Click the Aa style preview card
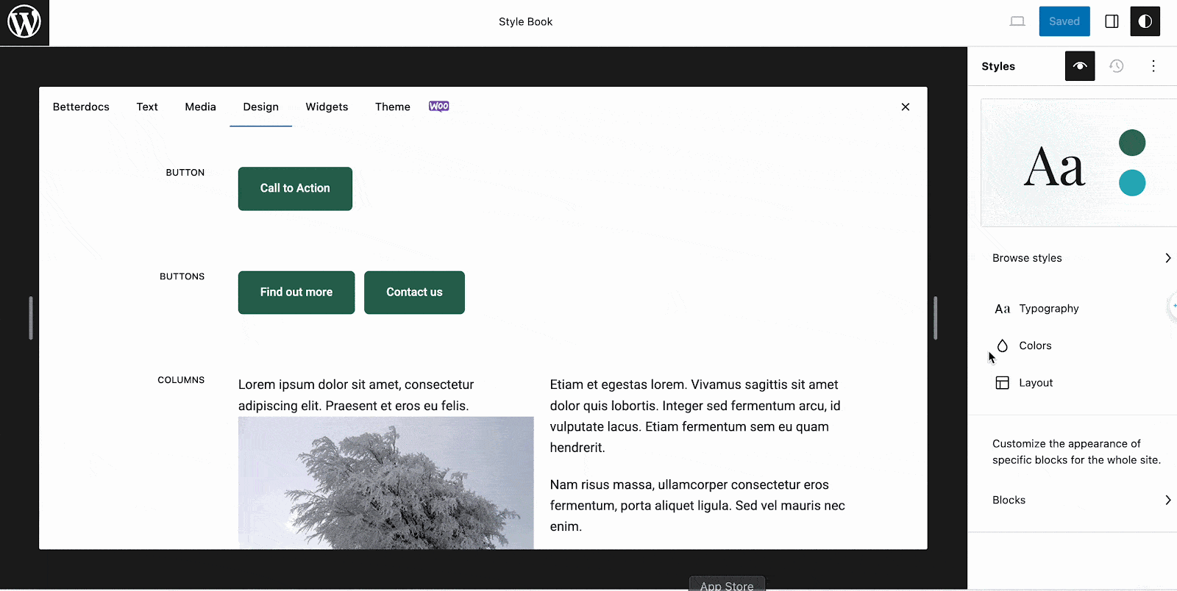 (1079, 163)
